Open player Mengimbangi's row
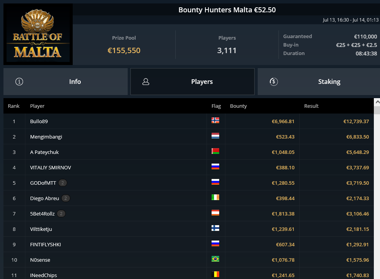 click(188, 137)
